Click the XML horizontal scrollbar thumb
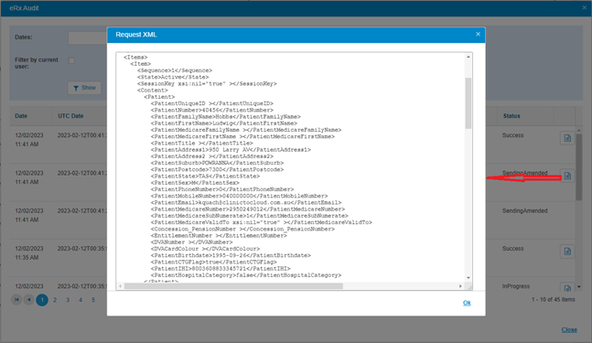 point(233,286)
